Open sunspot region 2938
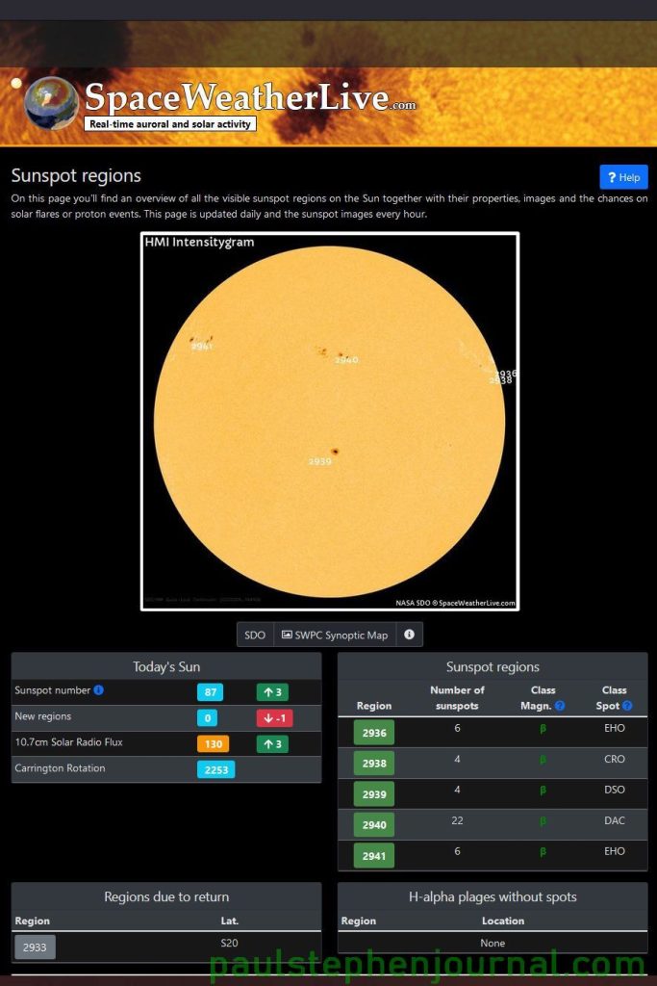The height and width of the screenshot is (986, 657). coord(374,764)
